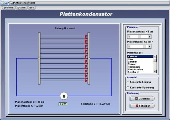
Task: Open the Schließen menu button
Action: pyautogui.click(x=9, y=8)
